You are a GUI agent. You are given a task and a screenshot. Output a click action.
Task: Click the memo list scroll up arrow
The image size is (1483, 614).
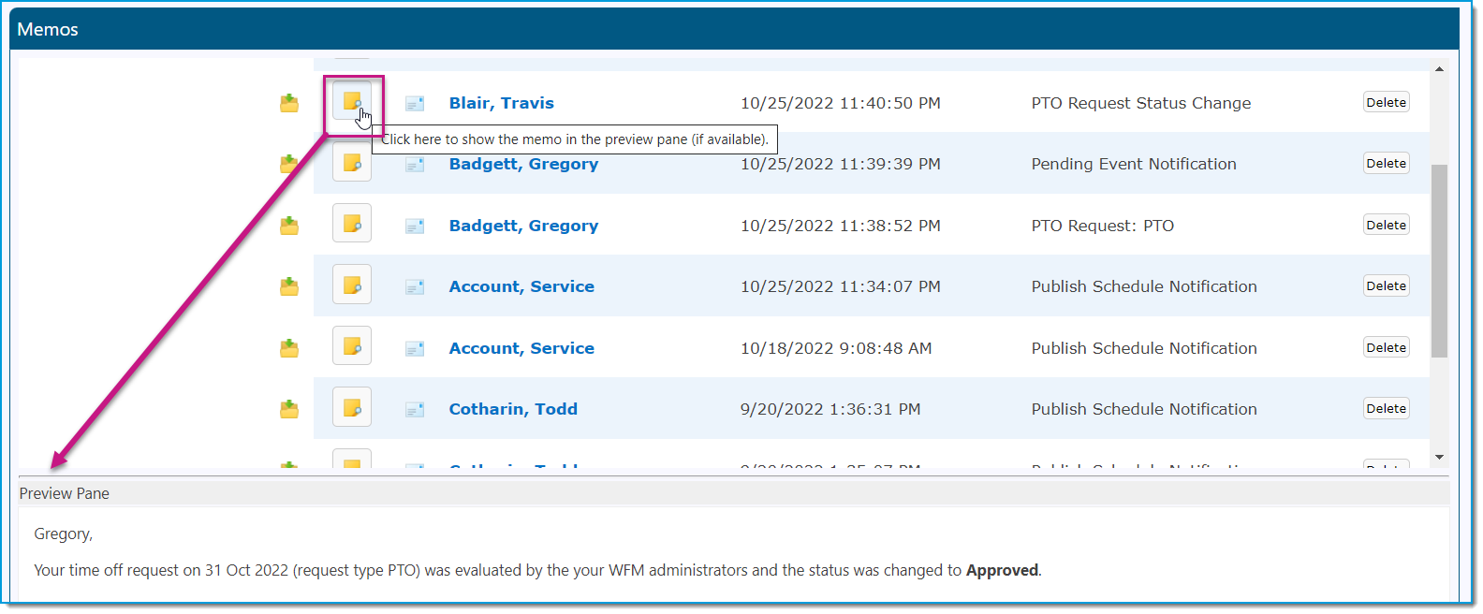coord(1439,68)
